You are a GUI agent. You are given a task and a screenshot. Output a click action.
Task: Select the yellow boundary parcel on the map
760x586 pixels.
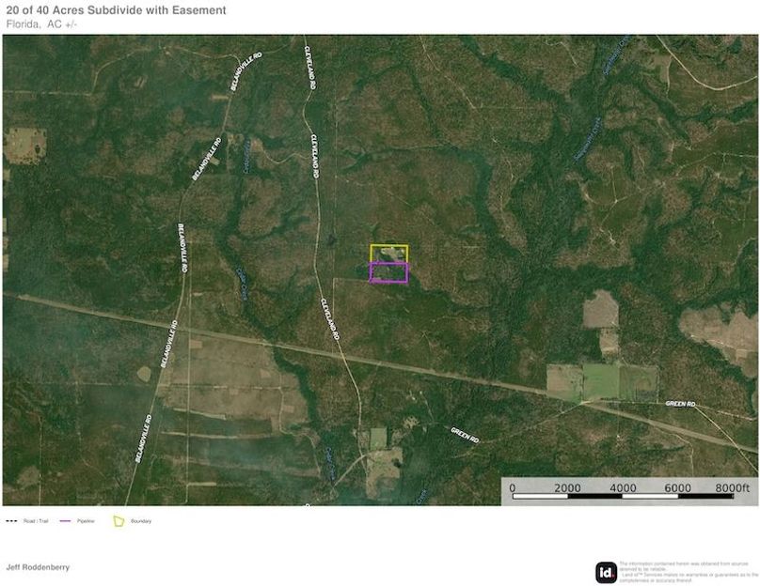[x=388, y=254]
